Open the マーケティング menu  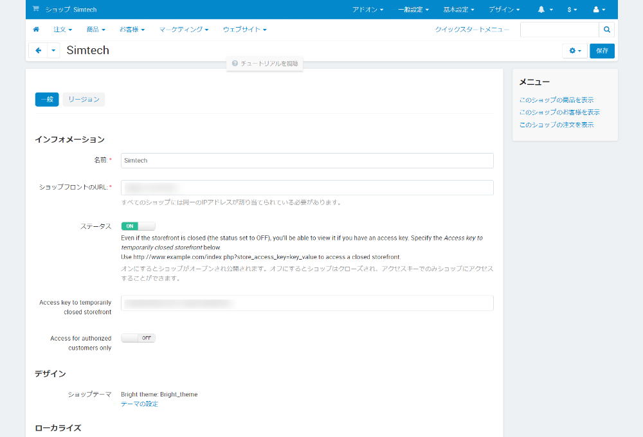184,30
